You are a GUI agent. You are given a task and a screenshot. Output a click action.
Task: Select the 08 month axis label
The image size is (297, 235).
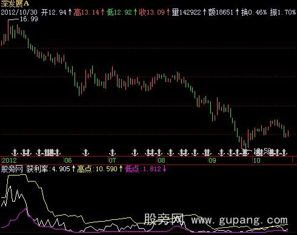[x=161, y=160]
